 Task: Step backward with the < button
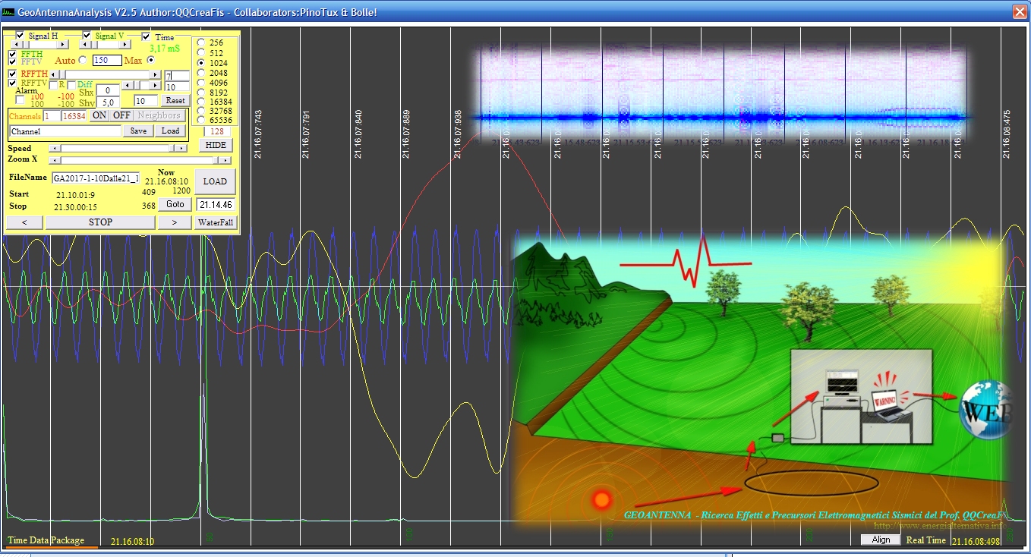24,222
